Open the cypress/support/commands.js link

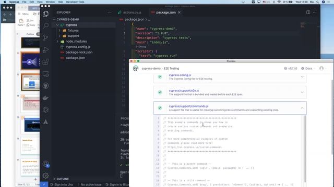(188, 106)
